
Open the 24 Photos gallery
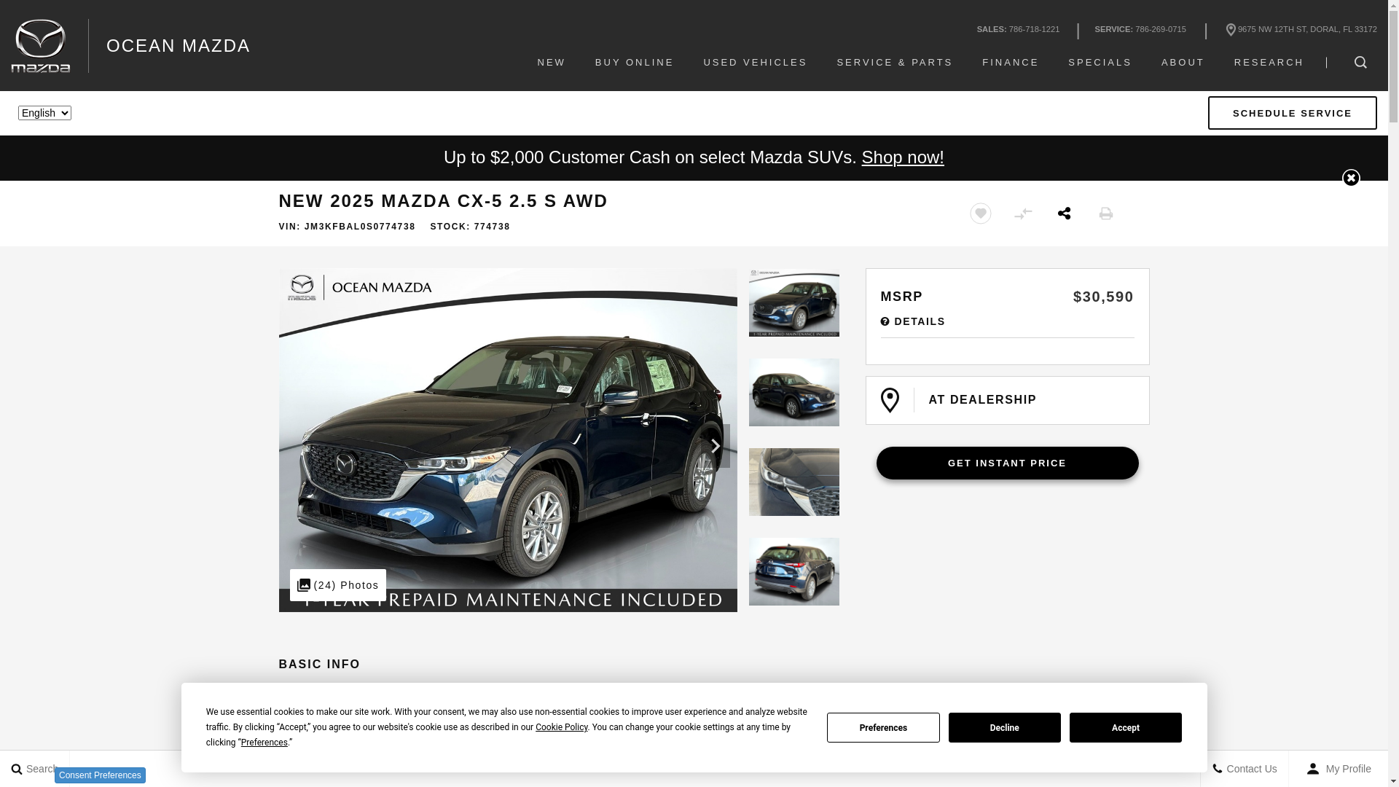(338, 585)
